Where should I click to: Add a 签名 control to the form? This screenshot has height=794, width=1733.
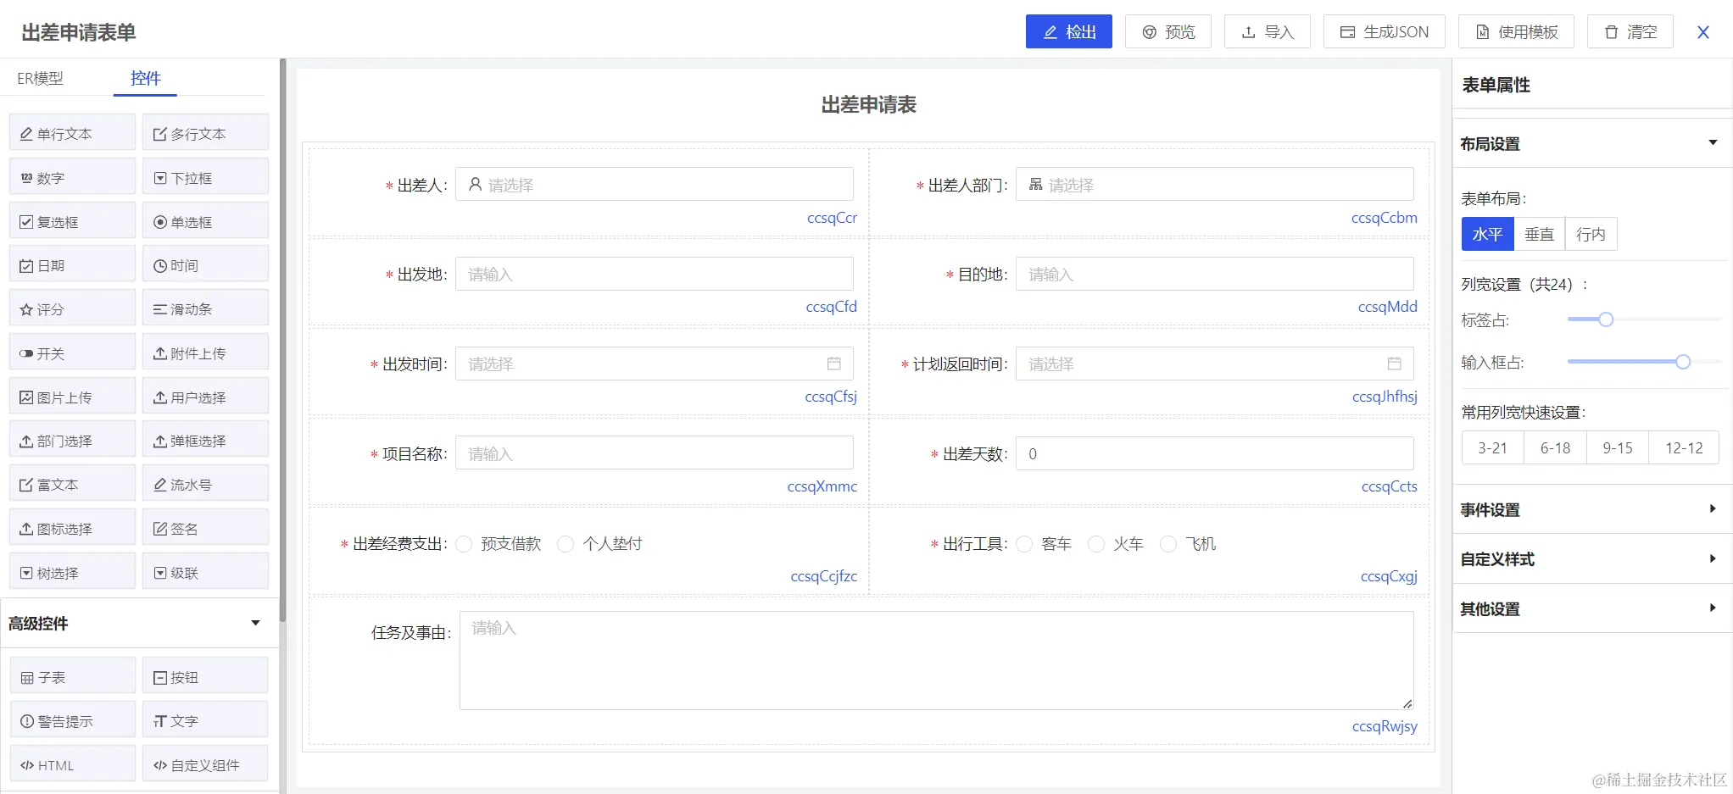pyautogui.click(x=204, y=527)
